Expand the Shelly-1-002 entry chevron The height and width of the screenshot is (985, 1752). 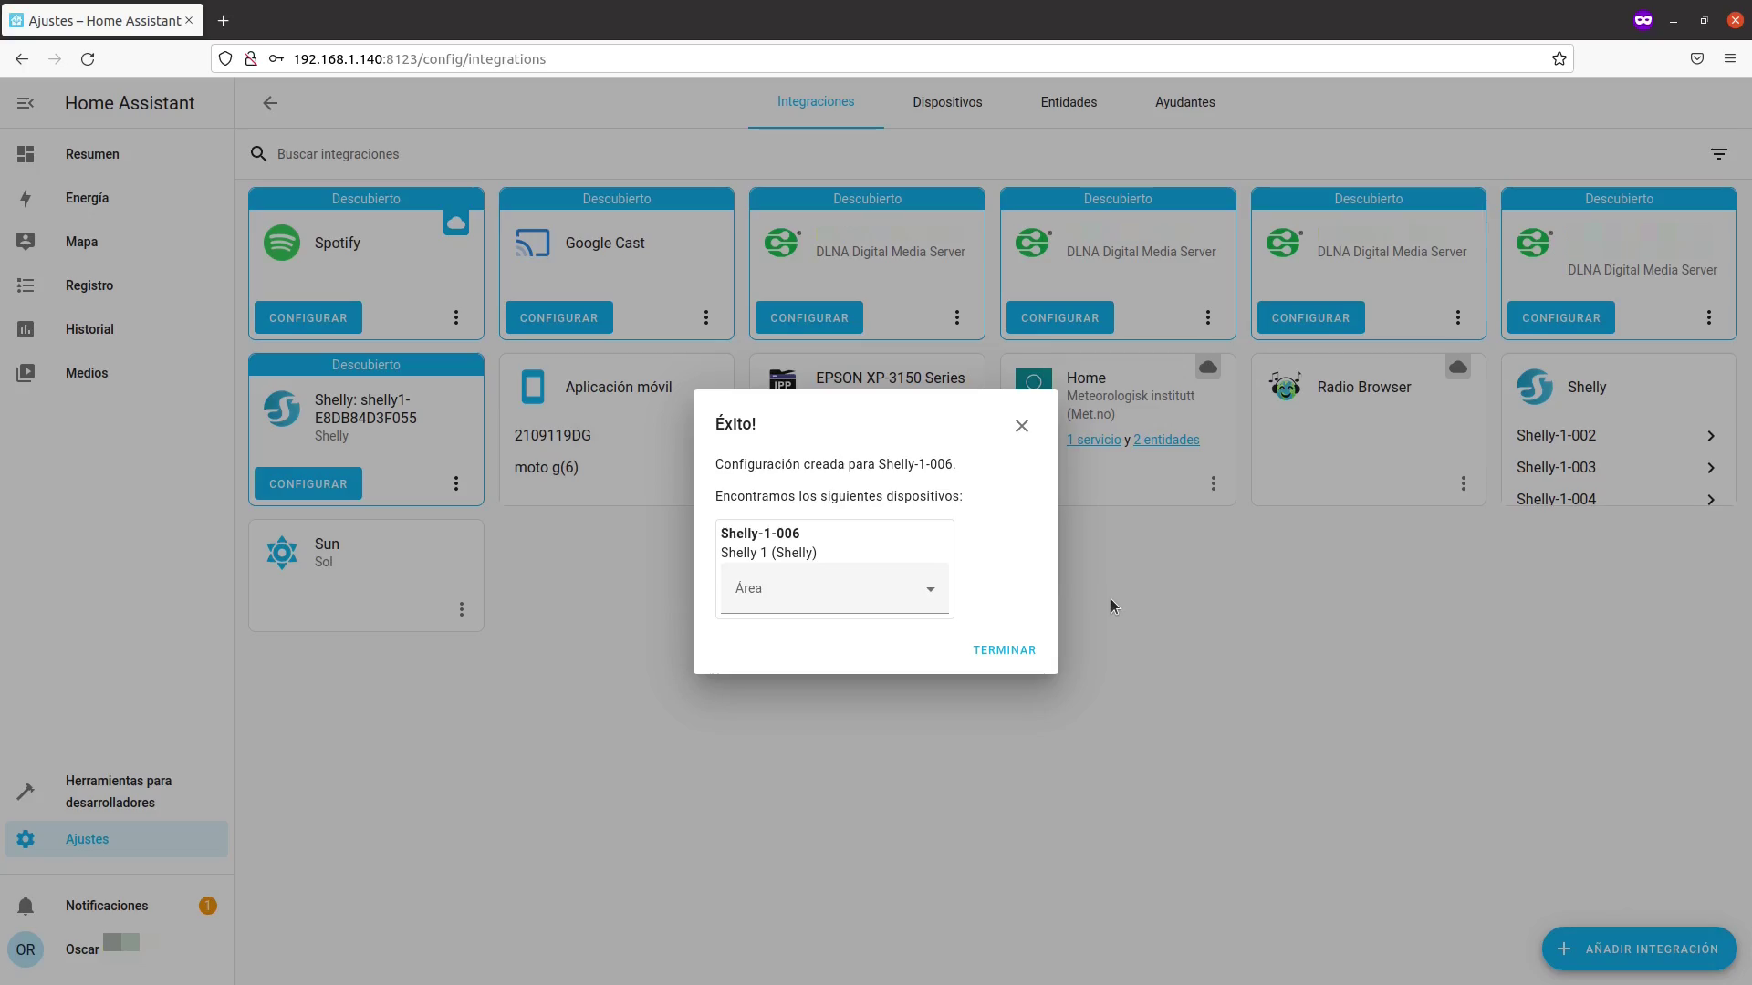point(1710,436)
